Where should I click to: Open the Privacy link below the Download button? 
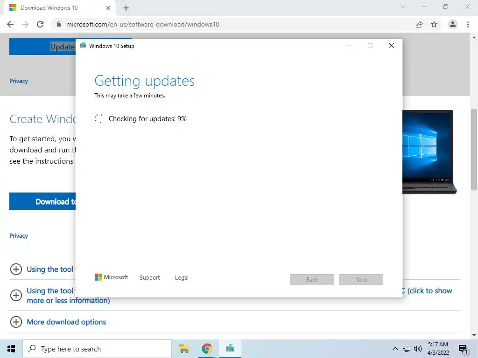[x=19, y=235]
